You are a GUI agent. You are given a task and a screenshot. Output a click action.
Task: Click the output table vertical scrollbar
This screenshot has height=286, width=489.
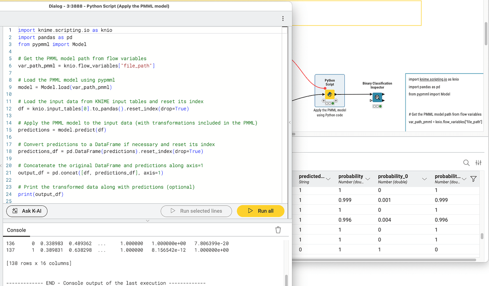click(482, 236)
